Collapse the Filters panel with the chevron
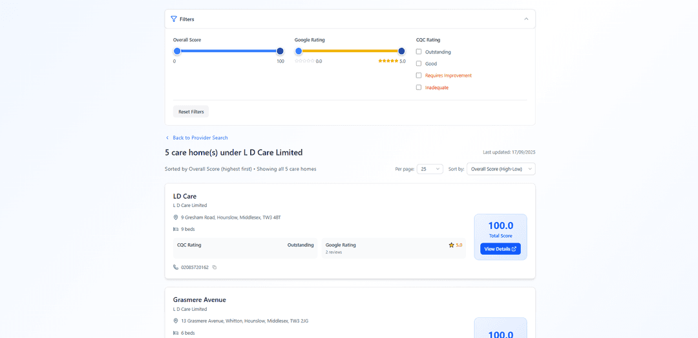The image size is (698, 338). tap(526, 19)
